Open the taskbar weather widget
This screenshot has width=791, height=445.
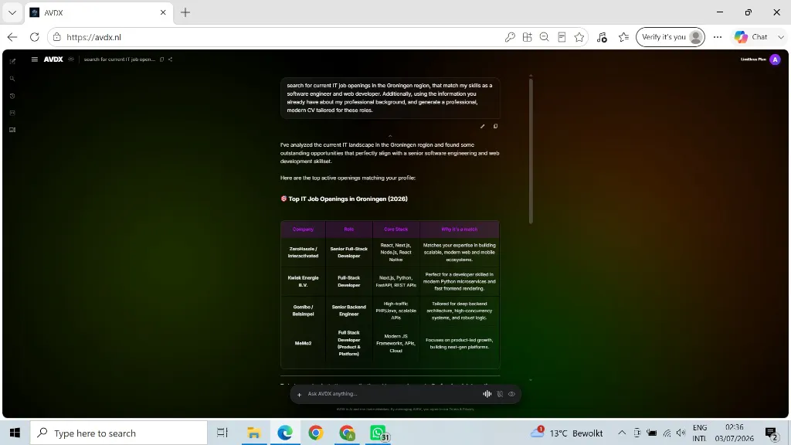tap(566, 433)
